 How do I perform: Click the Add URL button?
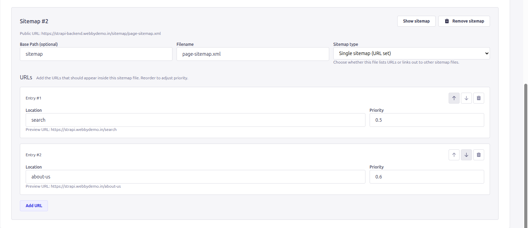pos(34,205)
